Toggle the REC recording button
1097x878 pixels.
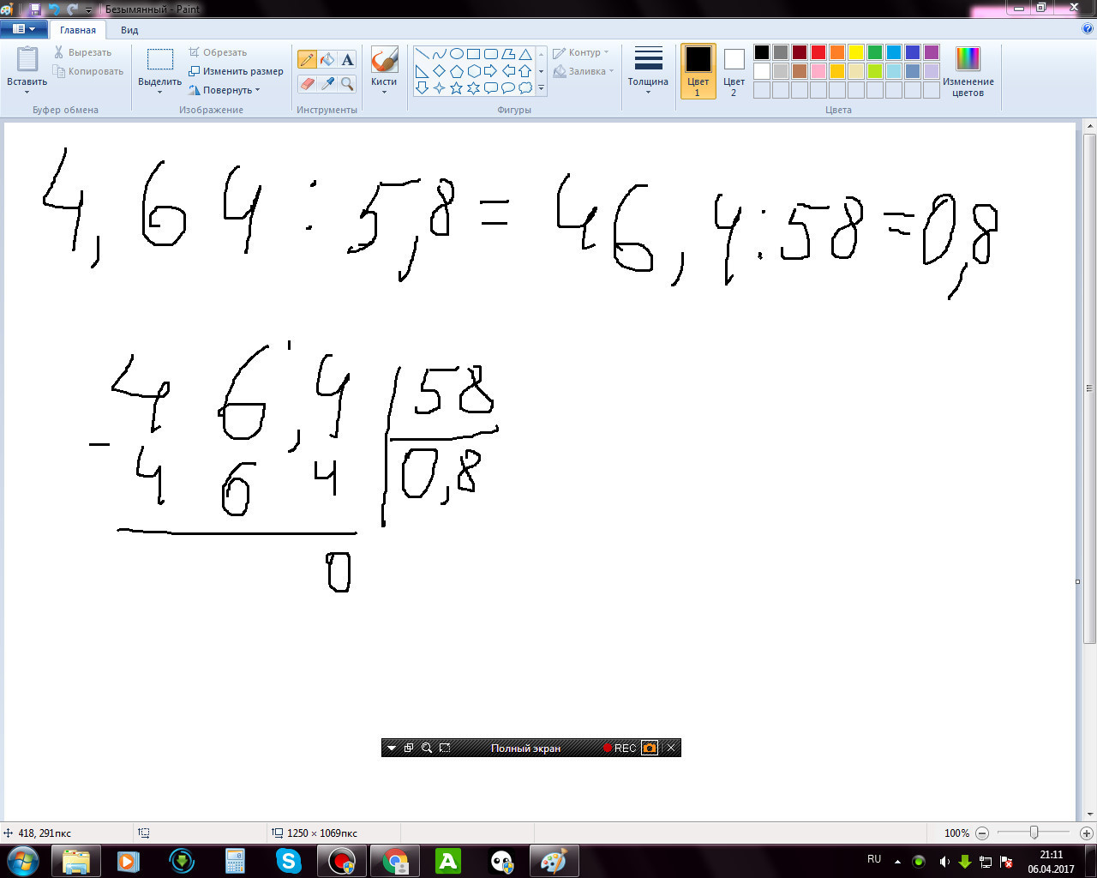[x=620, y=748]
